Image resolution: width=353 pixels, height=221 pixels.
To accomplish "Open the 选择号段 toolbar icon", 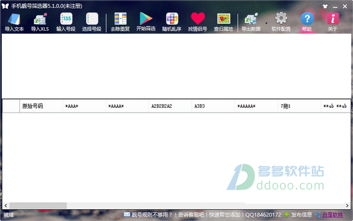I will [92, 22].
